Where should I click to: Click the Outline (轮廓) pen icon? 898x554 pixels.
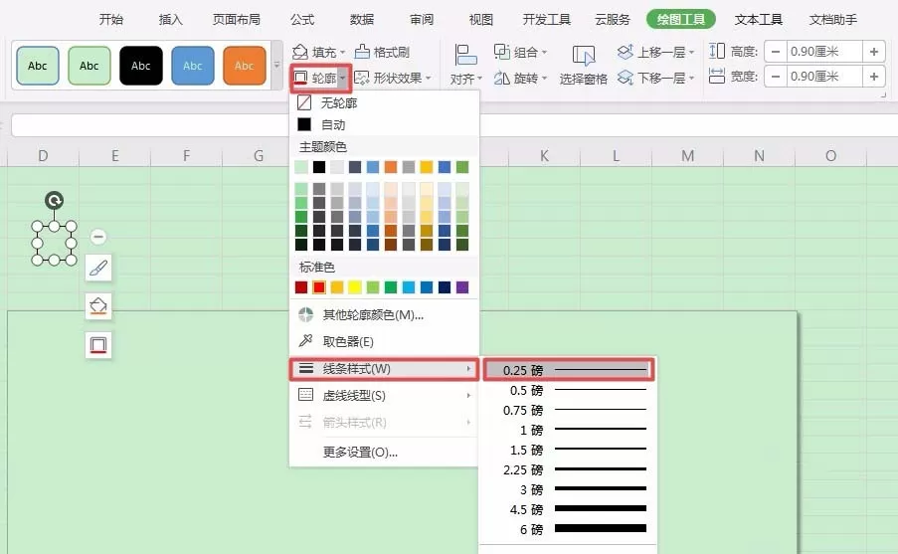pos(300,78)
